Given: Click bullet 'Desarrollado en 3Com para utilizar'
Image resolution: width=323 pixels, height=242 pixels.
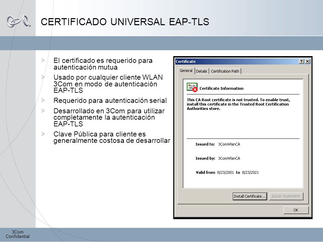Looking at the screenshot, I should pos(109,117).
